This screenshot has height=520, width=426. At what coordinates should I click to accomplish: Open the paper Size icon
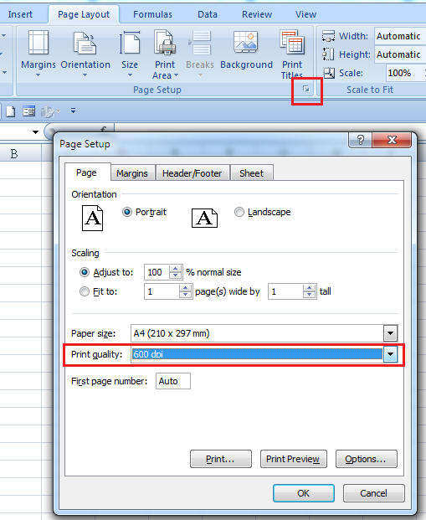coord(130,43)
